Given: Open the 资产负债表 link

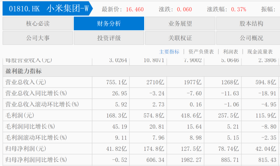Looking at the screenshot, I should (201, 52).
